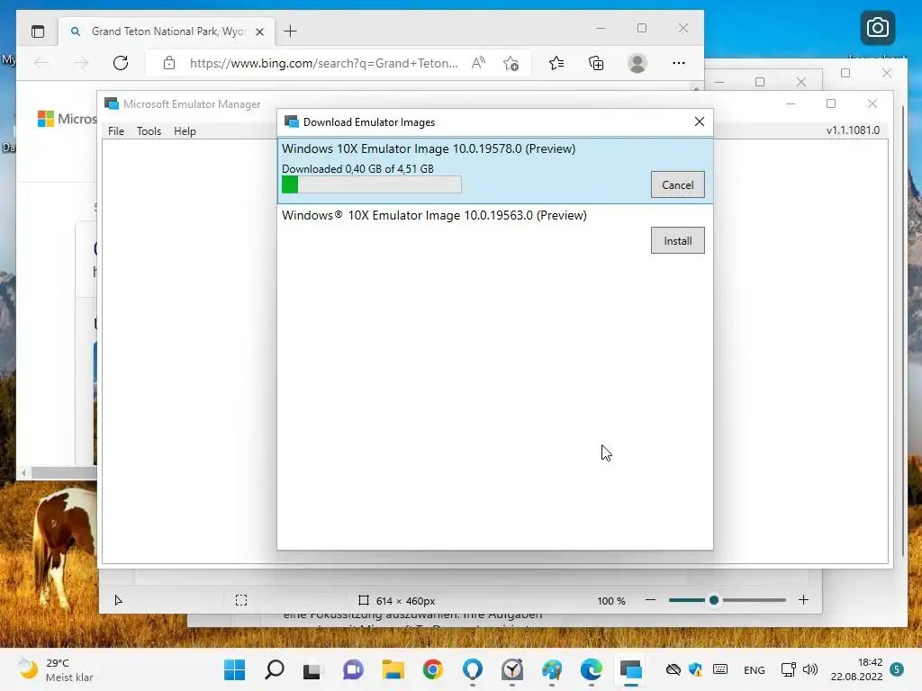The height and width of the screenshot is (691, 922).
Task: Open the Tips lightbulb app on taskbar
Action: pos(473,669)
